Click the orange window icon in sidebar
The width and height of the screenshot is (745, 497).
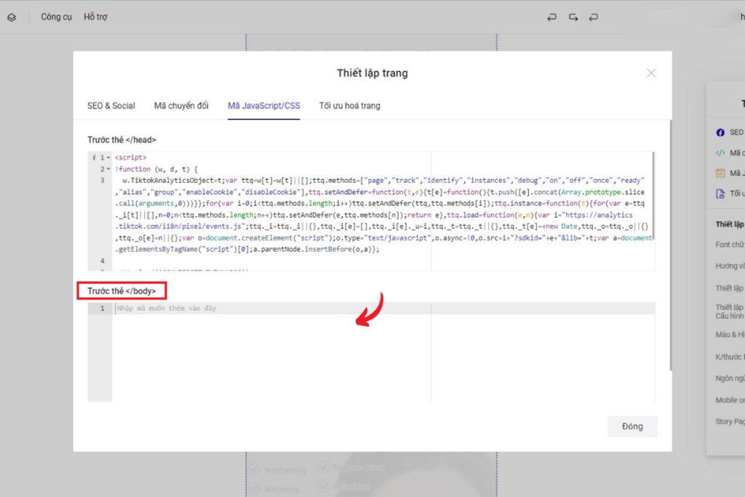click(x=720, y=173)
